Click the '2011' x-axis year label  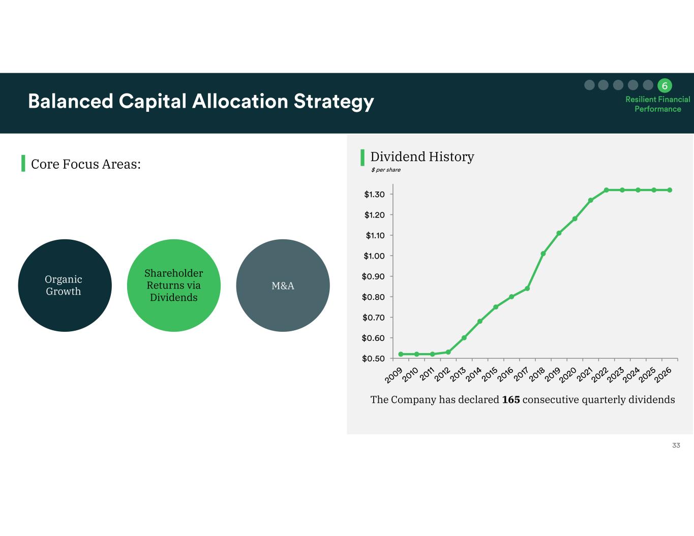click(426, 374)
